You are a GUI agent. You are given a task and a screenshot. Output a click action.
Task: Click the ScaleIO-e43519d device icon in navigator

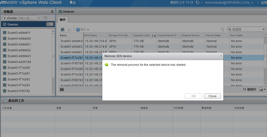[5, 62]
